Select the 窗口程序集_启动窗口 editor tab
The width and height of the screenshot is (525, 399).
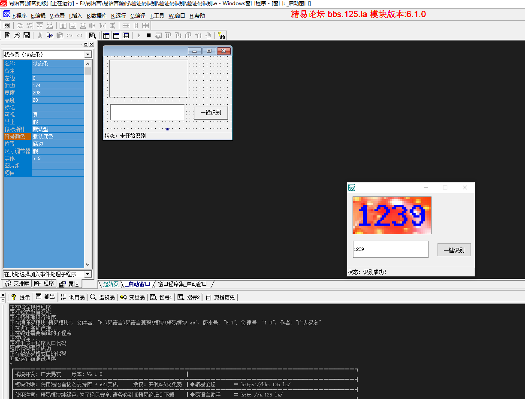point(182,284)
